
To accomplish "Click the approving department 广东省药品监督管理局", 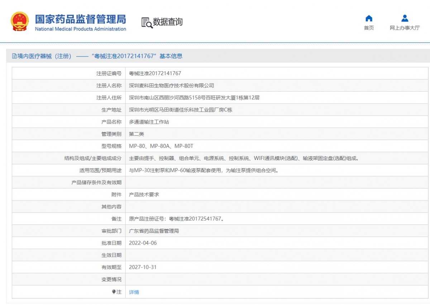I will click(154, 231).
